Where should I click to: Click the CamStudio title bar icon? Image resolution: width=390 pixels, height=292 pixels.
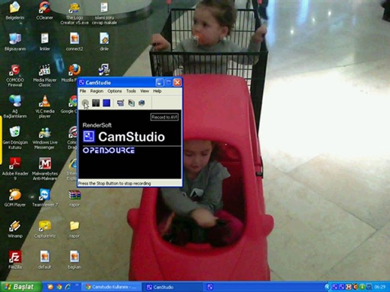82,82
